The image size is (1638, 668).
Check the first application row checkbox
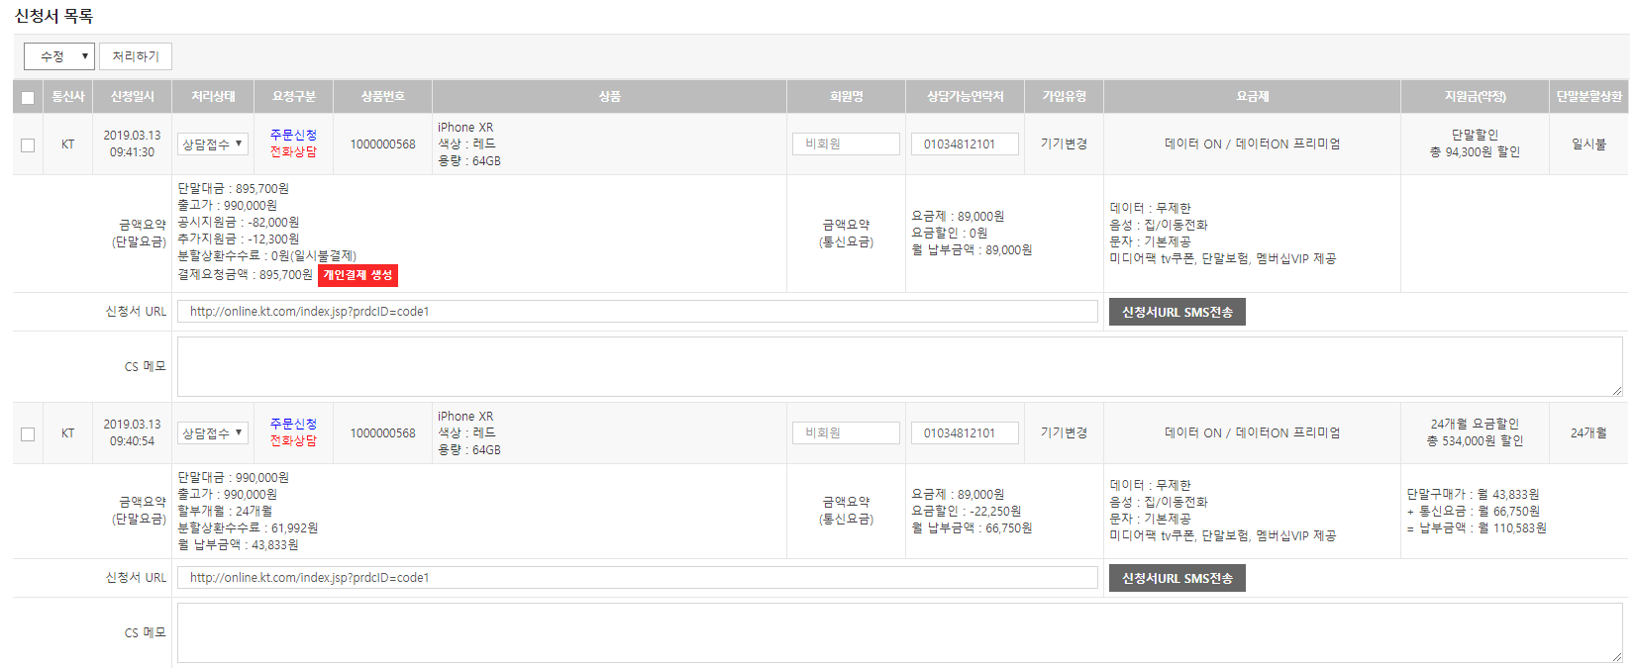(28, 144)
